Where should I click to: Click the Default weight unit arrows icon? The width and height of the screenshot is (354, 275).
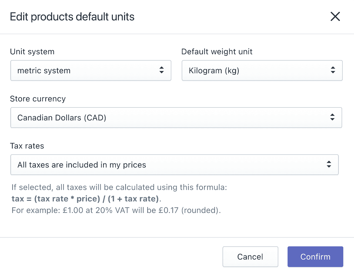(x=333, y=70)
